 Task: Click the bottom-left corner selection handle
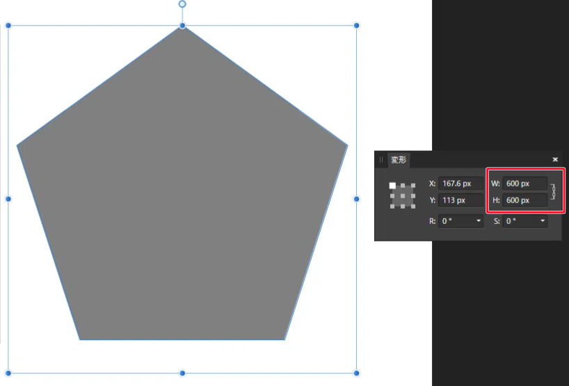click(8, 373)
